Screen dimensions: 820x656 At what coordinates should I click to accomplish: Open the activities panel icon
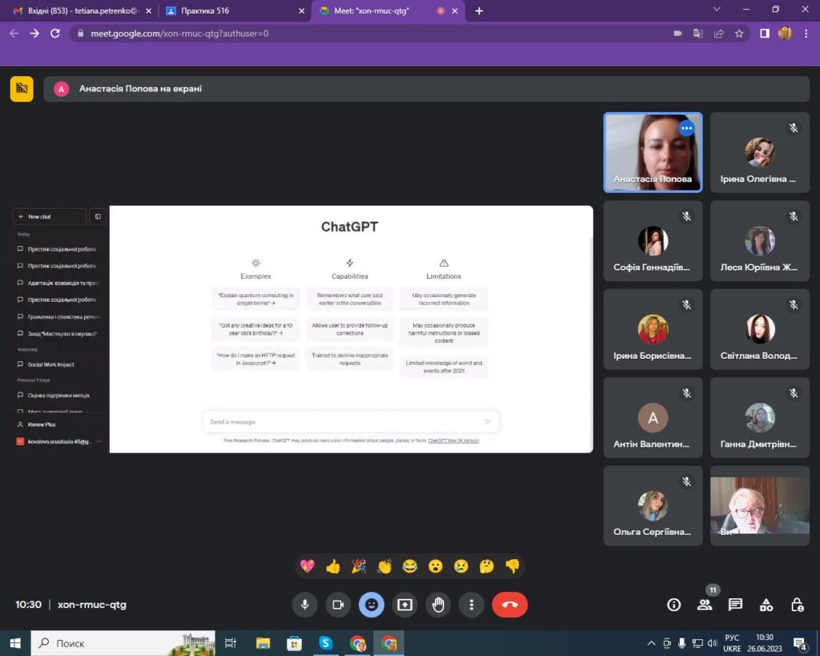[x=766, y=605]
